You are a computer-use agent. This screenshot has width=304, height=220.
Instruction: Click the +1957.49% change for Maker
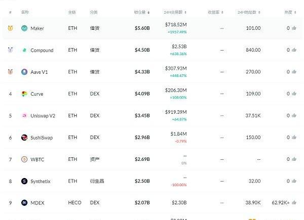tap(177, 32)
